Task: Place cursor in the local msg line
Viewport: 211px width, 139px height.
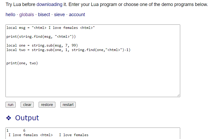Action: (x=50, y=28)
